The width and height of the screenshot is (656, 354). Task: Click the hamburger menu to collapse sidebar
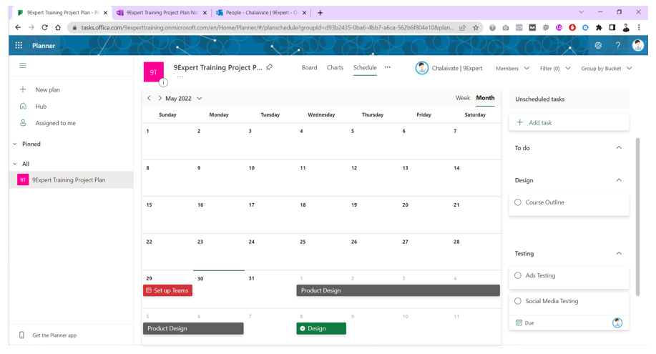coord(23,66)
